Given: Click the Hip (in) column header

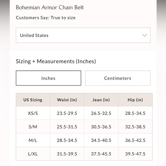Looking at the screenshot, I should tap(135, 100).
